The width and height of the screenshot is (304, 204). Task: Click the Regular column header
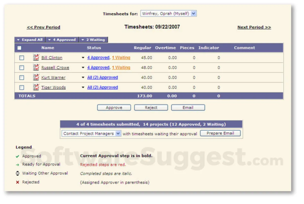pos(142,48)
